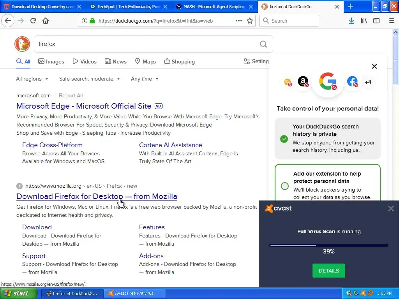Switch to the TechSpot tab
The image size is (399, 299).
129,7
